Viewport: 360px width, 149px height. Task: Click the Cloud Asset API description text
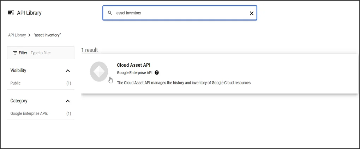(184, 83)
